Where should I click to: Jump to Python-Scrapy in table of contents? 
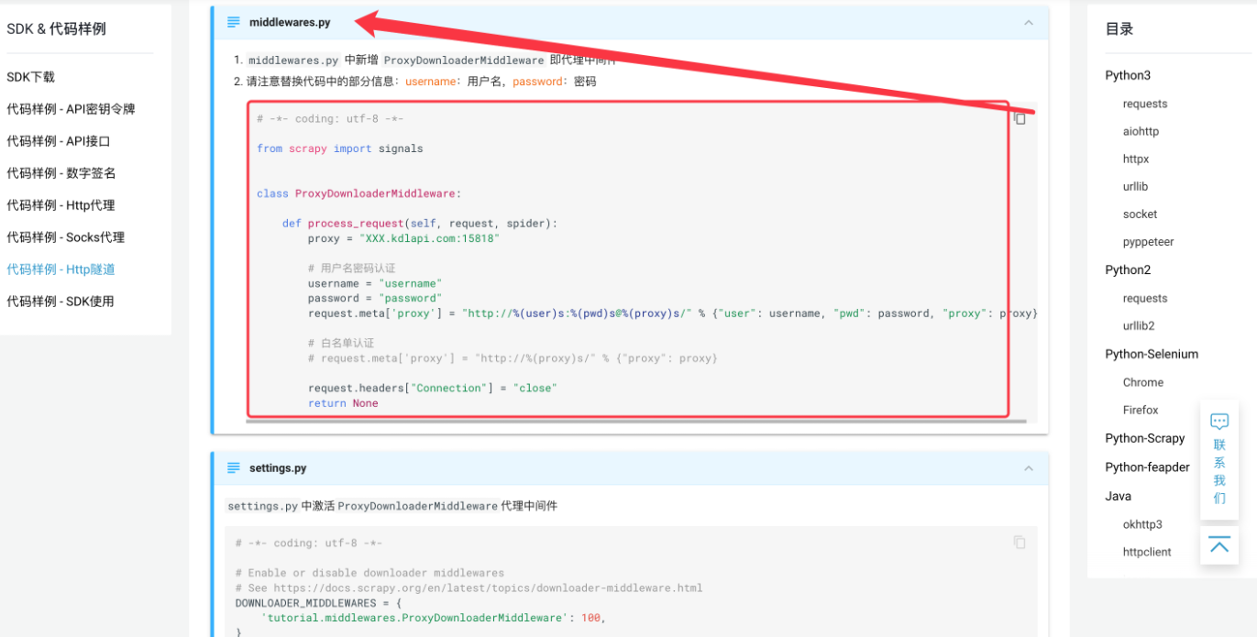click(x=1145, y=438)
